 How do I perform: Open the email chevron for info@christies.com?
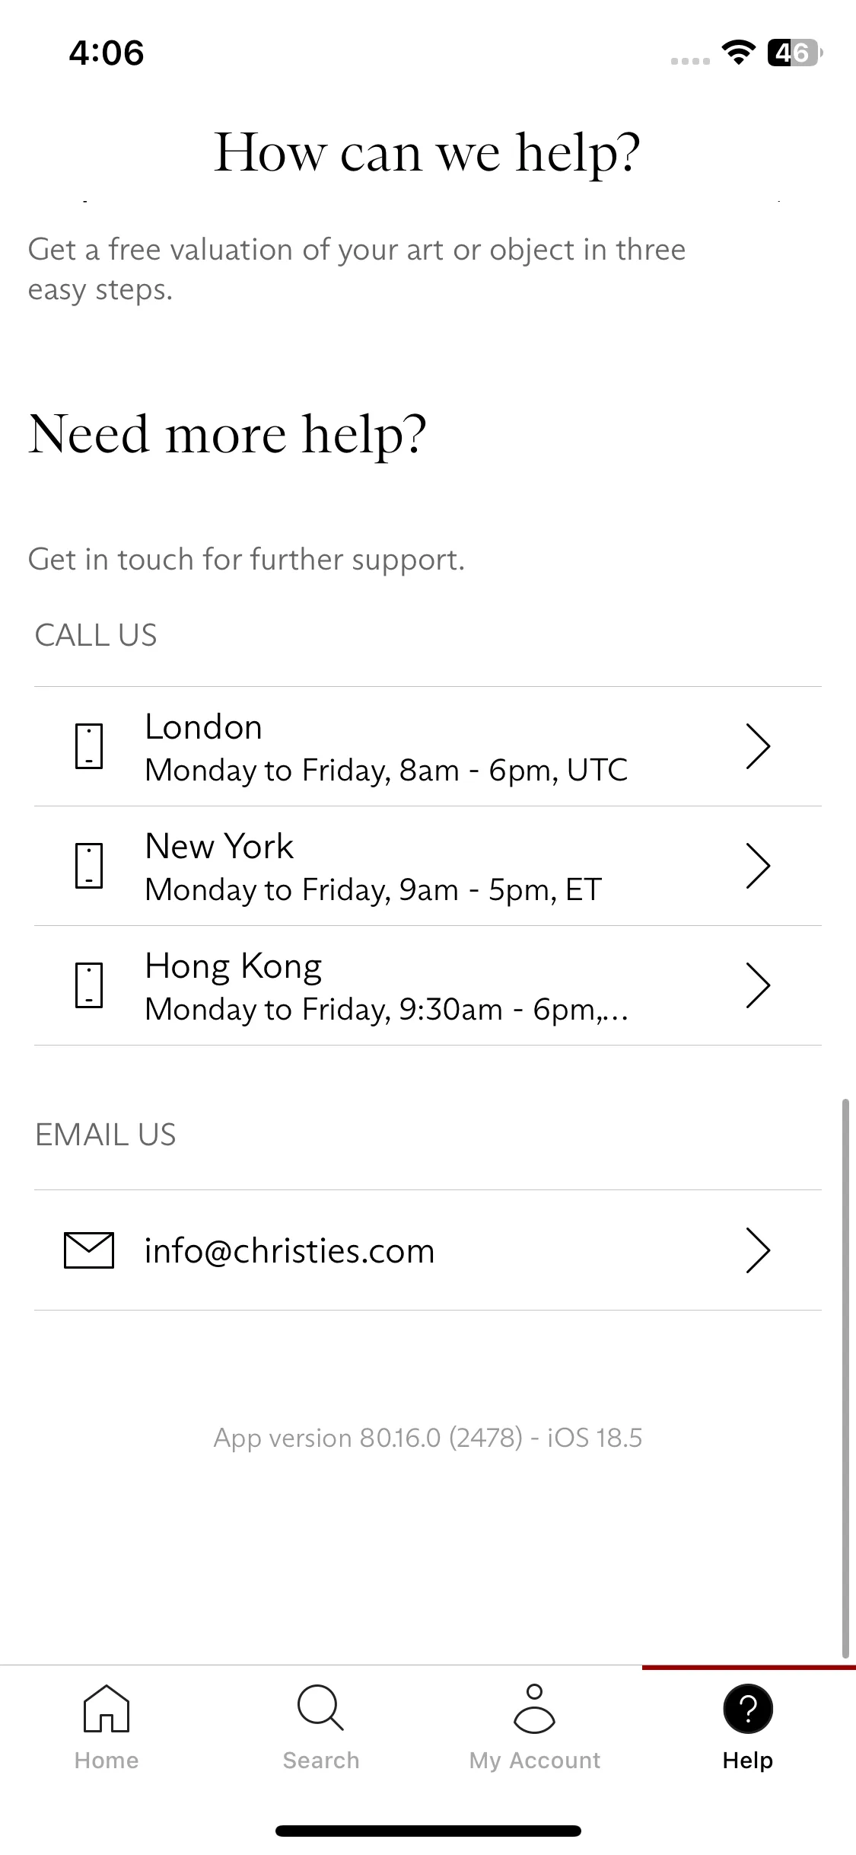coord(758,1250)
